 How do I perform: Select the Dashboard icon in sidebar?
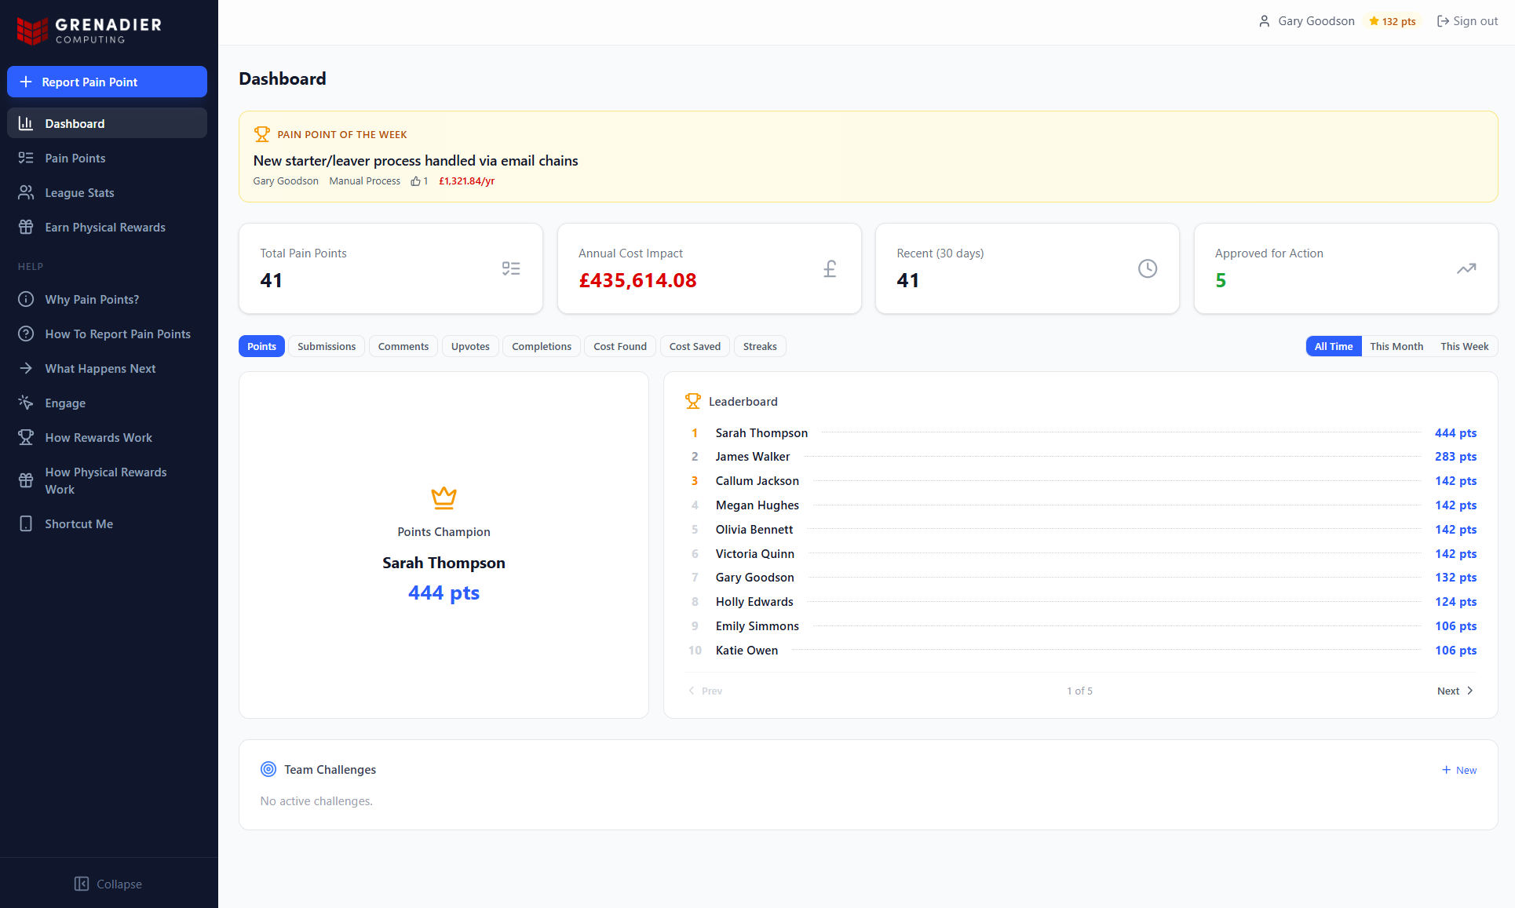click(27, 123)
